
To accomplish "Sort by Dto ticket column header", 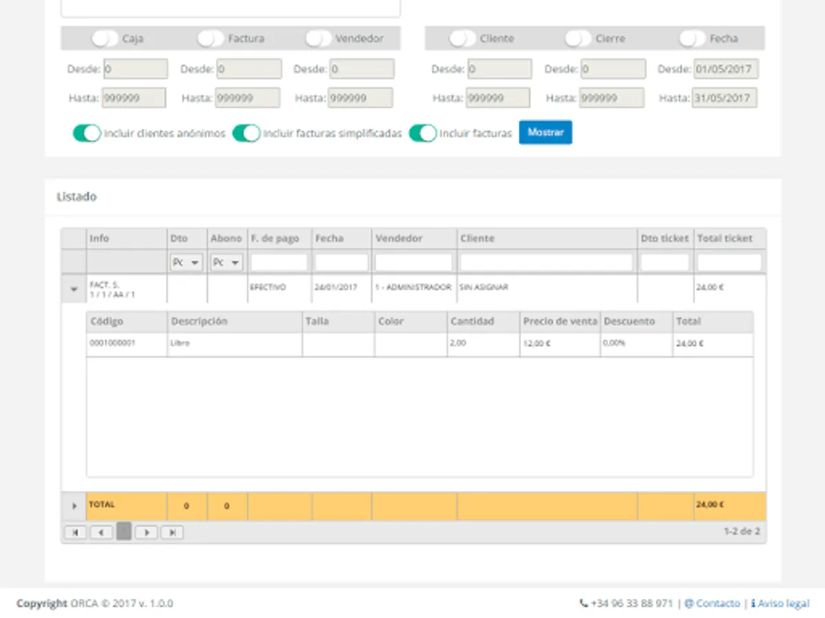I will tap(665, 238).
